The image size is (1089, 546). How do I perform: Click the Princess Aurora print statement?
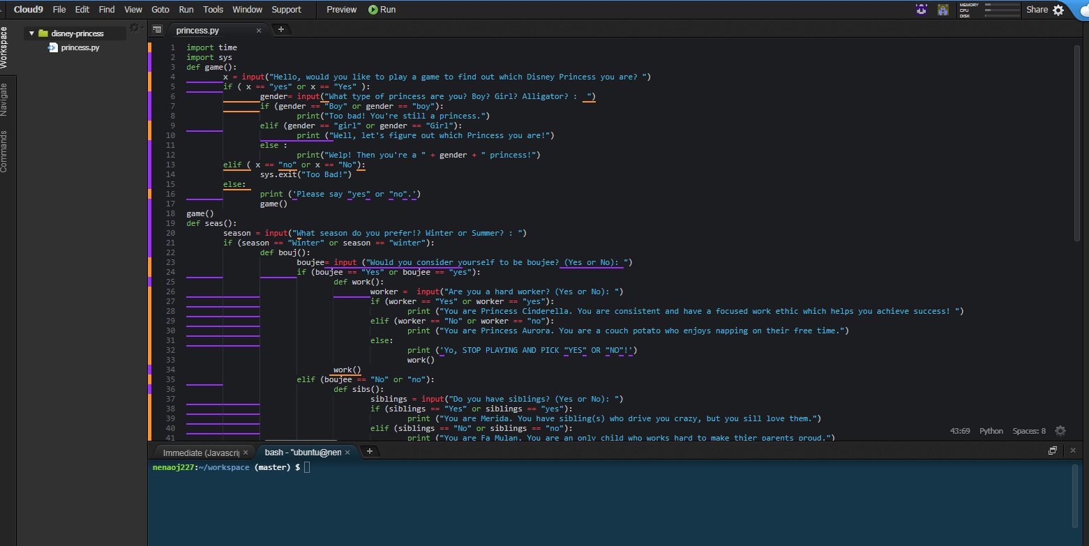[x=628, y=331]
